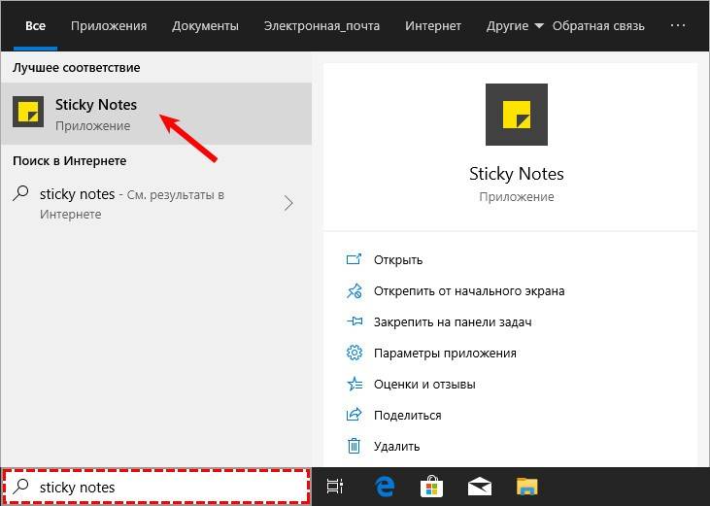710x506 pixels.
Task: Open File Explorer from the taskbar
Action: click(526, 487)
